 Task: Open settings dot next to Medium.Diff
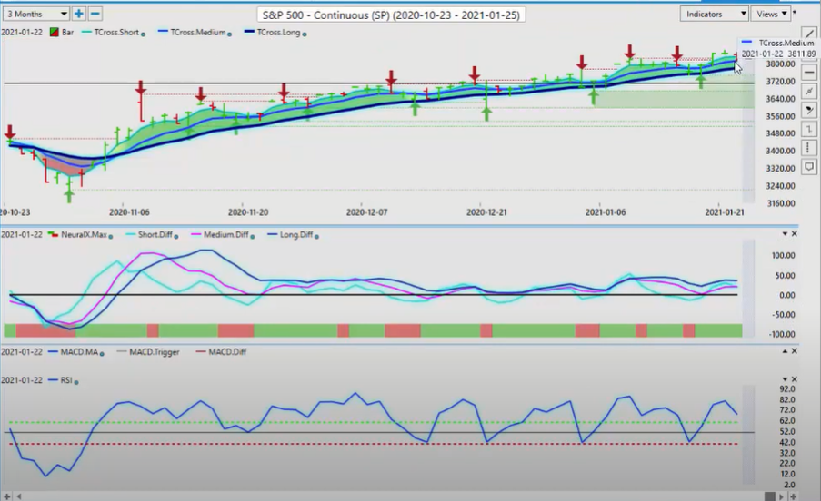click(x=253, y=236)
